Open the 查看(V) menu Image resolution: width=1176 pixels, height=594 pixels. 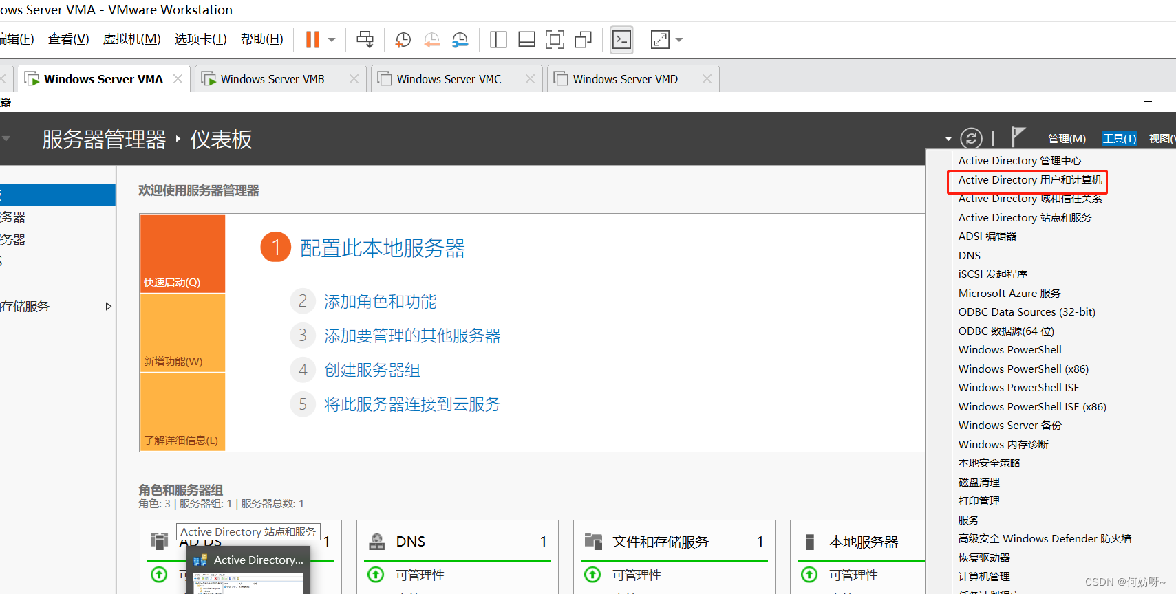[x=69, y=39]
